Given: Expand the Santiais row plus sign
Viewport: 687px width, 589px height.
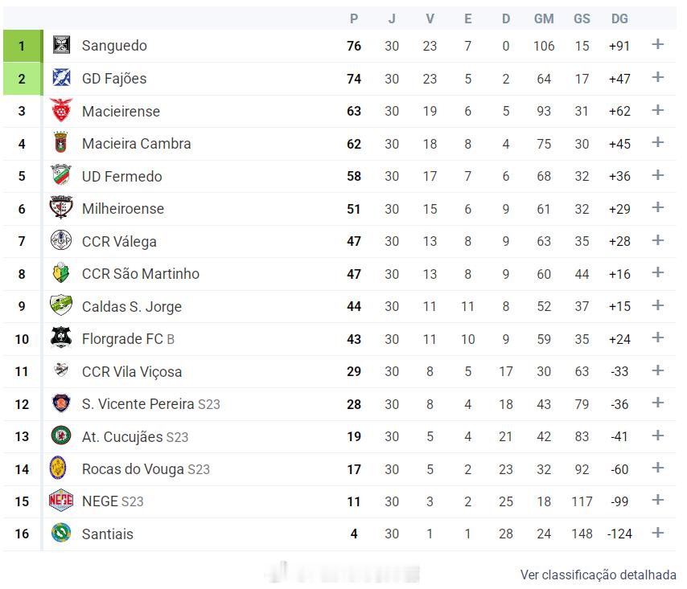Looking at the screenshot, I should (657, 533).
